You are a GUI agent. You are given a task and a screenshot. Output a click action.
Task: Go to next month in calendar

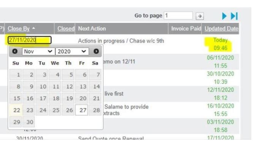pos(96,51)
